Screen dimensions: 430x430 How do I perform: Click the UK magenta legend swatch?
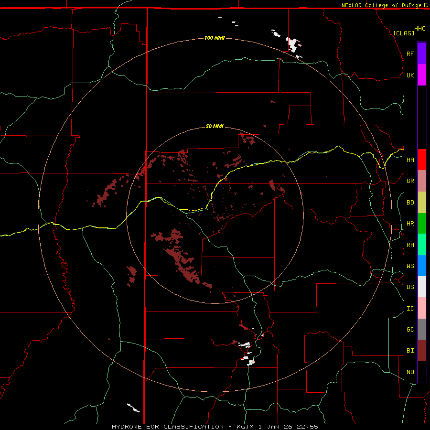click(422, 75)
